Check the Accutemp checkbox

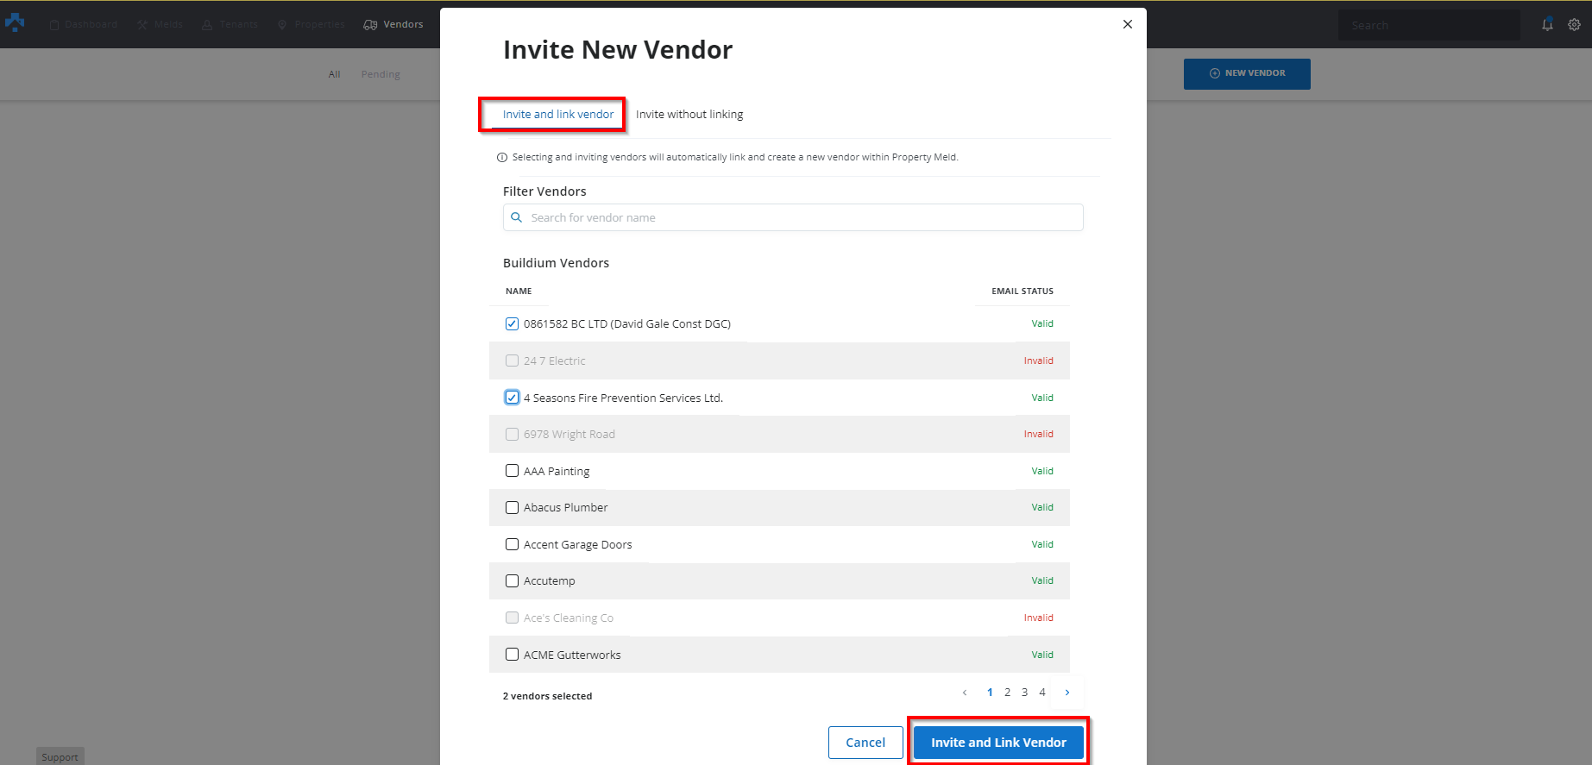[512, 581]
